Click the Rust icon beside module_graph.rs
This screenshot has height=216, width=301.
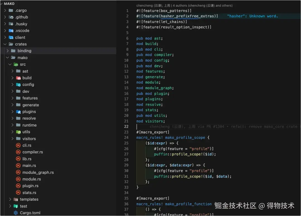(x=18, y=173)
